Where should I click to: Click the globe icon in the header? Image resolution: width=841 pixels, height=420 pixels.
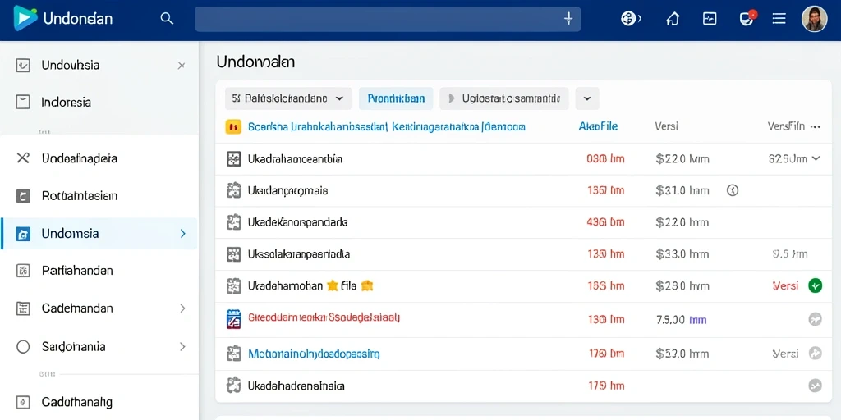tap(630, 19)
